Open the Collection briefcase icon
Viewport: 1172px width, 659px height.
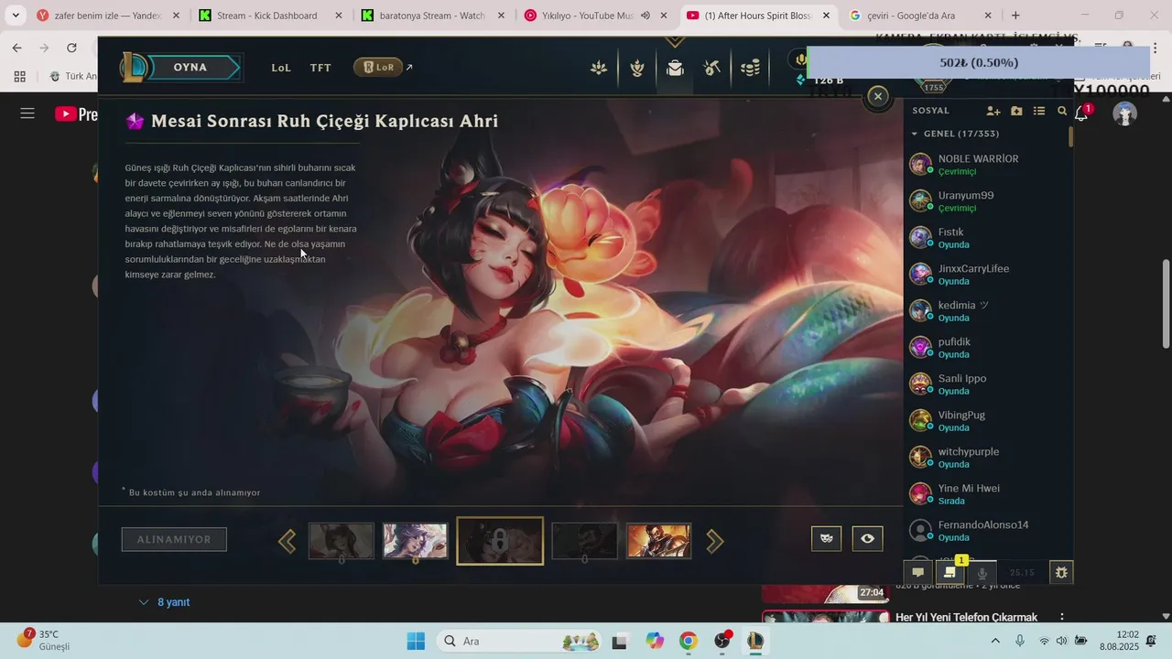[x=675, y=68]
